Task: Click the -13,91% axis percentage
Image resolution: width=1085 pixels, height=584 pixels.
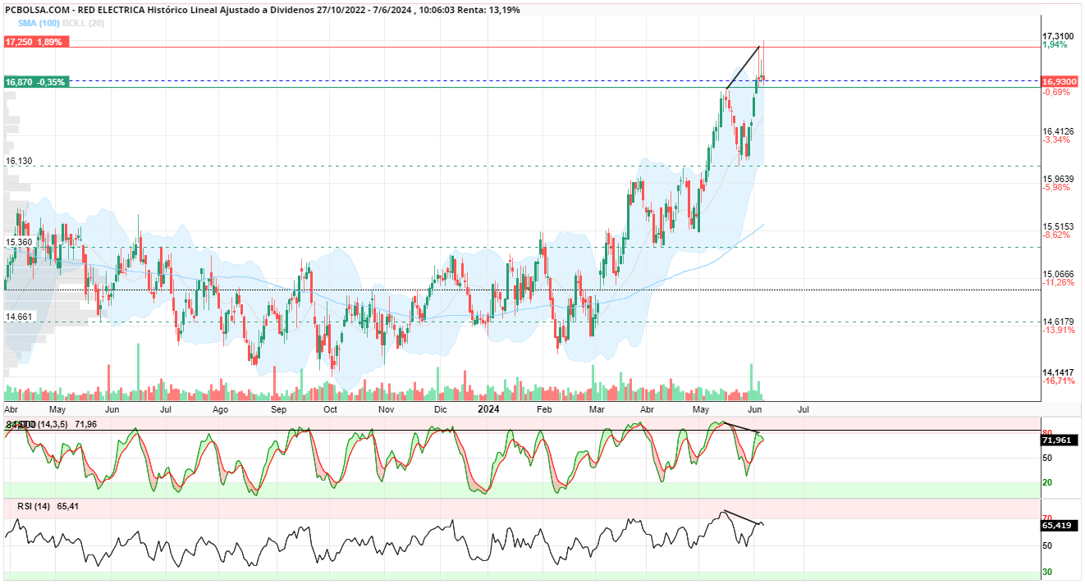Action: (1058, 330)
